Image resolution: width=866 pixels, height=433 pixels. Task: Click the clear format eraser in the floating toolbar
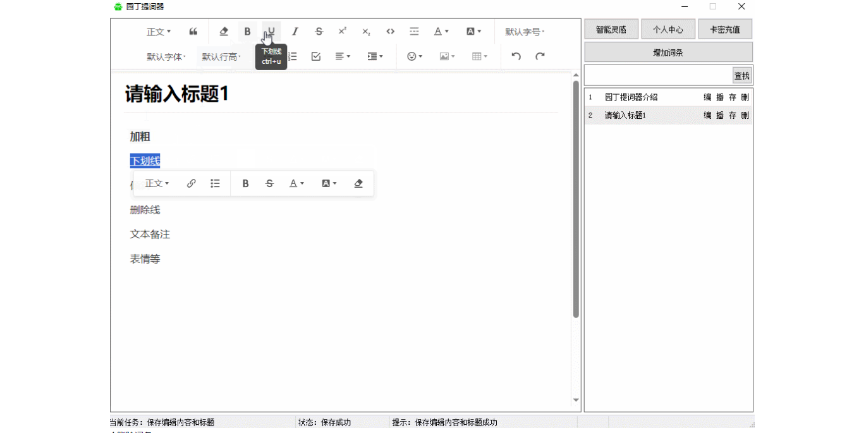click(358, 183)
